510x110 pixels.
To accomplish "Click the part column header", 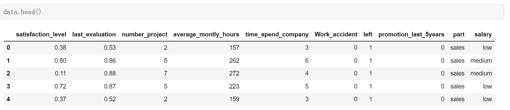I will 459,35.
